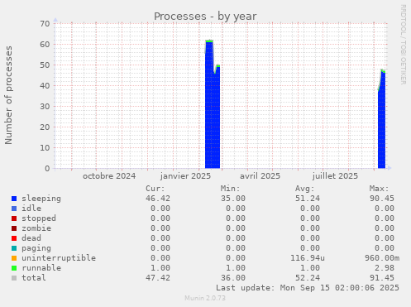Click the 'sleeping' legend label
This screenshot has width=411, height=307.
[x=41, y=199]
